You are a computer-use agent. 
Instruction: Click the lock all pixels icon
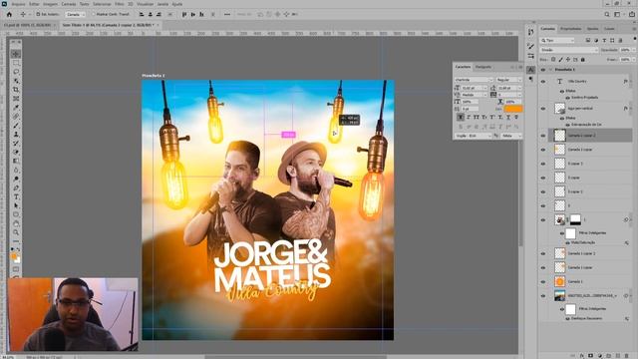click(582, 60)
